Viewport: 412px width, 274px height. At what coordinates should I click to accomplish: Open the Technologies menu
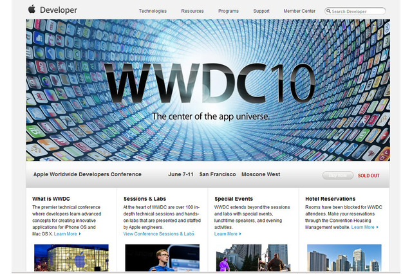(x=153, y=11)
